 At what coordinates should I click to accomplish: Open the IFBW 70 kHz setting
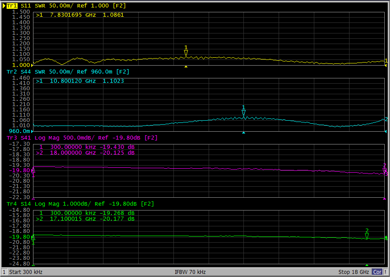190,272
